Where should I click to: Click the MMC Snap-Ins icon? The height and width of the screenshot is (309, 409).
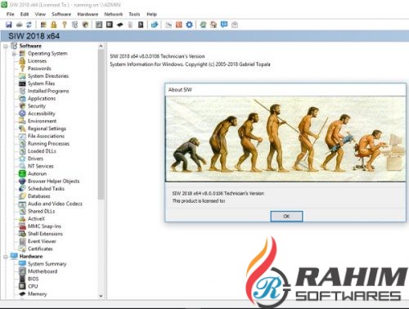22,226
